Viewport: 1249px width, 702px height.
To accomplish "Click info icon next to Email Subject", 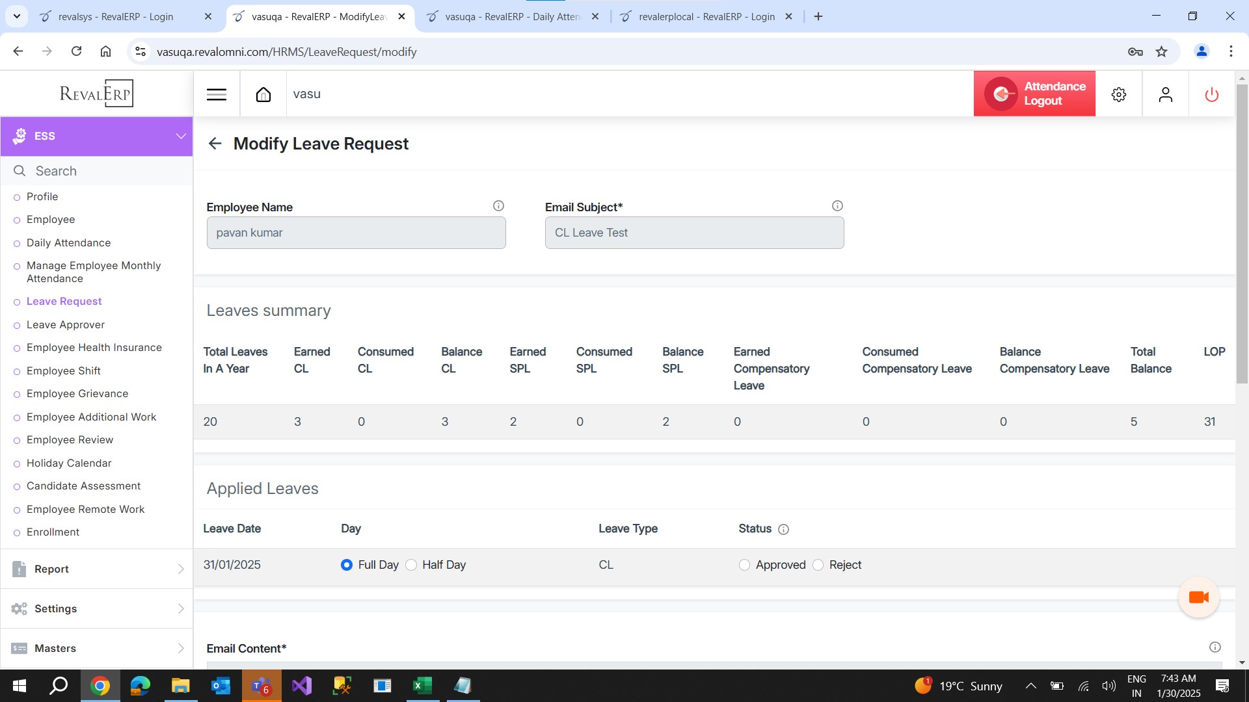I will 837,206.
